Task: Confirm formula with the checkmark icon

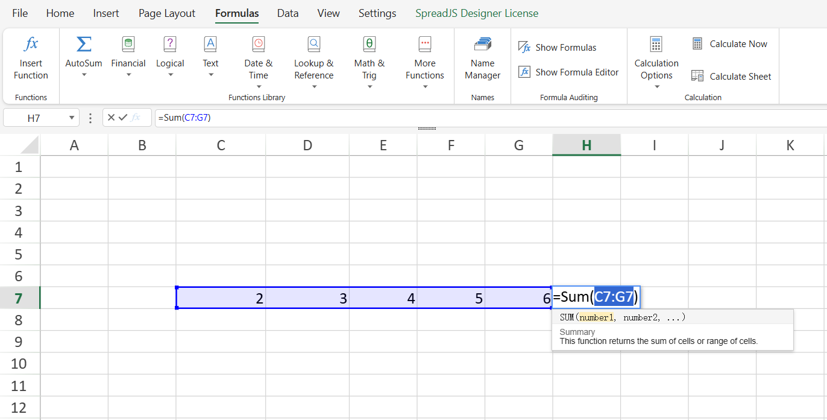Action: tap(123, 118)
